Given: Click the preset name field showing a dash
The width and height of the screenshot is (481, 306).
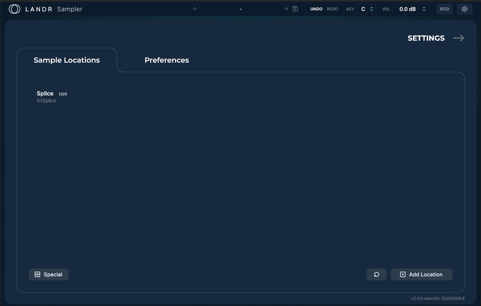Looking at the screenshot, I should point(241,9).
